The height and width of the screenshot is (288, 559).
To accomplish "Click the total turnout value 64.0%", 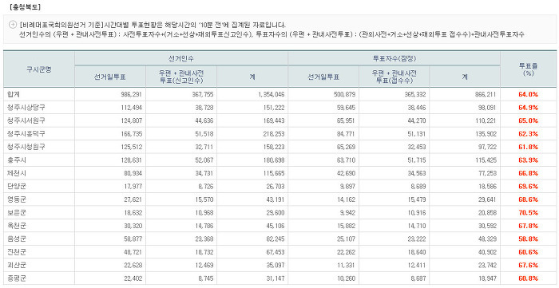I will point(528,95).
